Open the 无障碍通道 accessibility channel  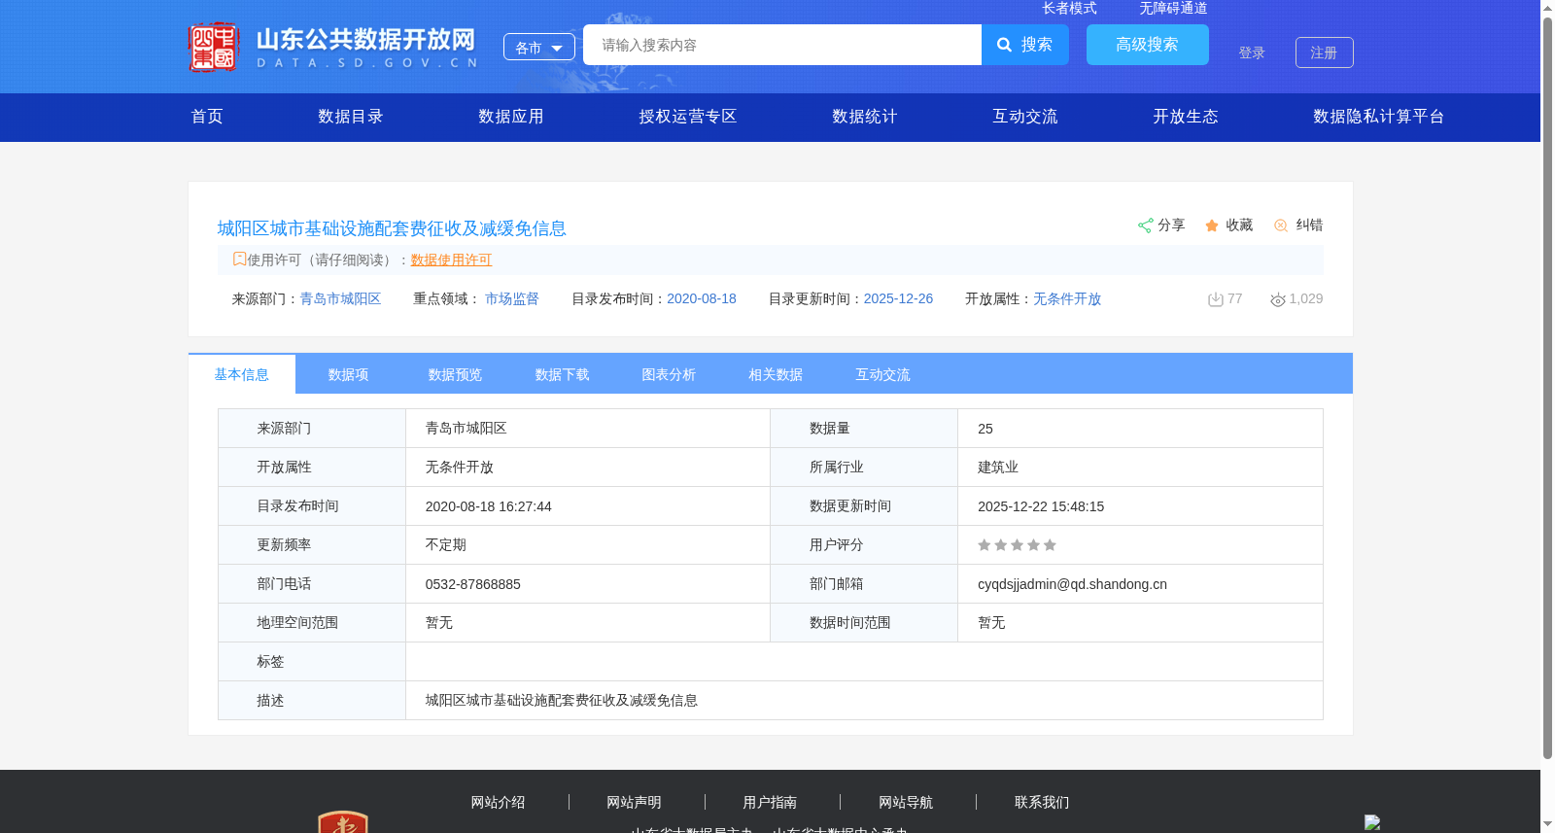pyautogui.click(x=1173, y=8)
